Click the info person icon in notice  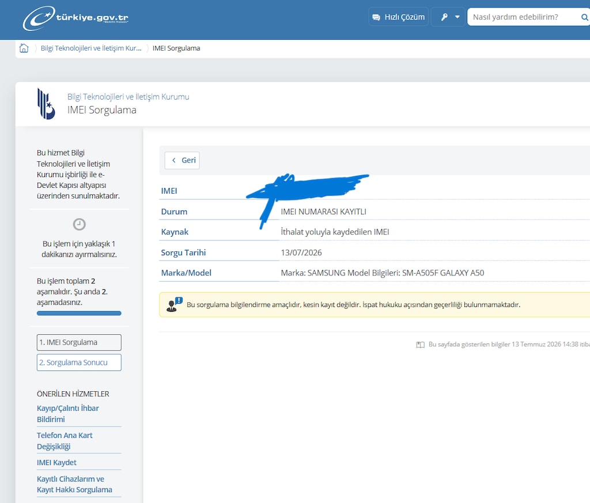pyautogui.click(x=174, y=304)
